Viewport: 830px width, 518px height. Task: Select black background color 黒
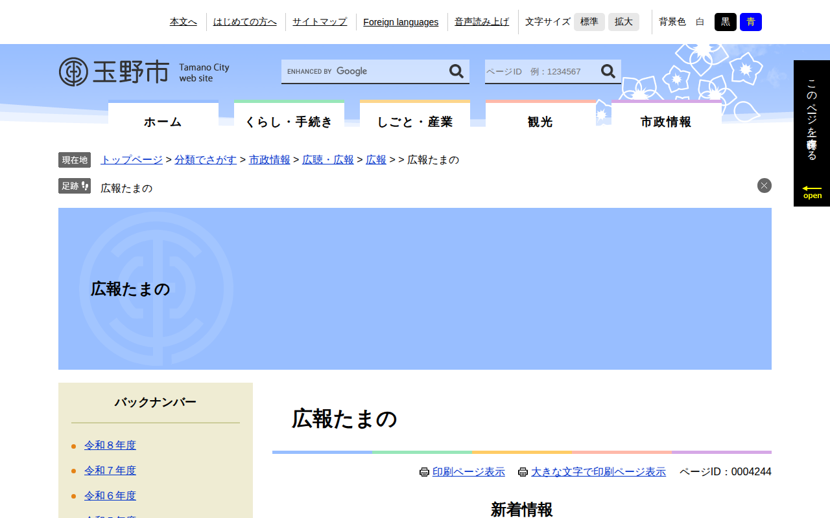(x=726, y=22)
